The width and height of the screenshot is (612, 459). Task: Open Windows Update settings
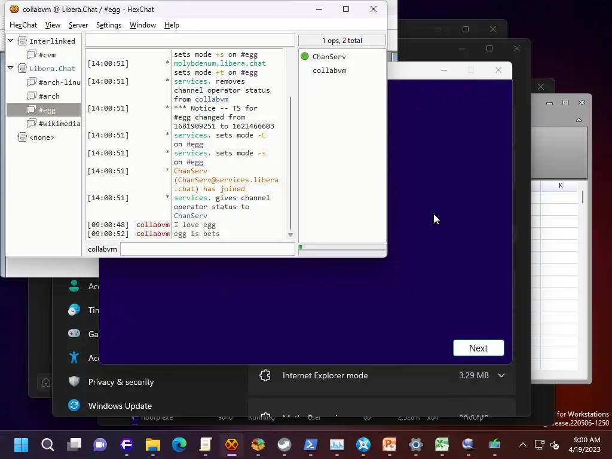(x=120, y=406)
